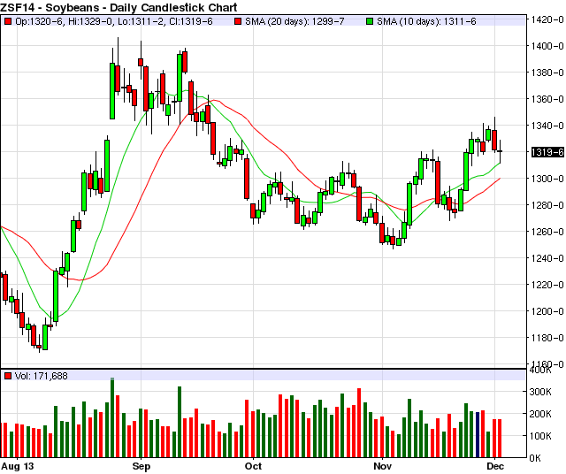566x474 pixels.
Task: Click the SMA (10 days): 1311-6 label
Action: coord(426,21)
